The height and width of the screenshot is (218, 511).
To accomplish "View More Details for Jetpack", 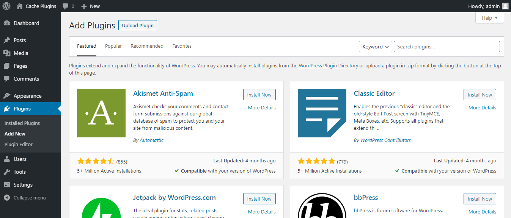I will pyautogui.click(x=262, y=212).
